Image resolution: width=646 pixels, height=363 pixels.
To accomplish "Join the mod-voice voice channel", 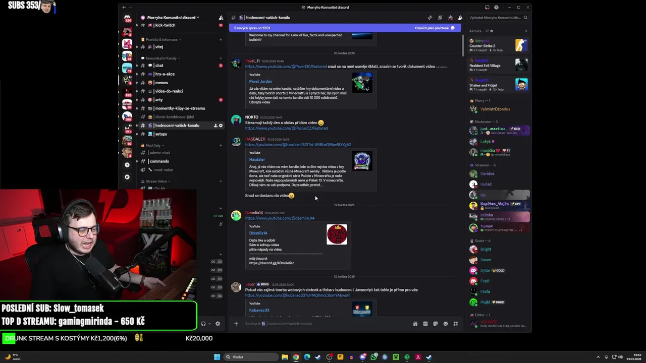I will [x=180, y=170].
